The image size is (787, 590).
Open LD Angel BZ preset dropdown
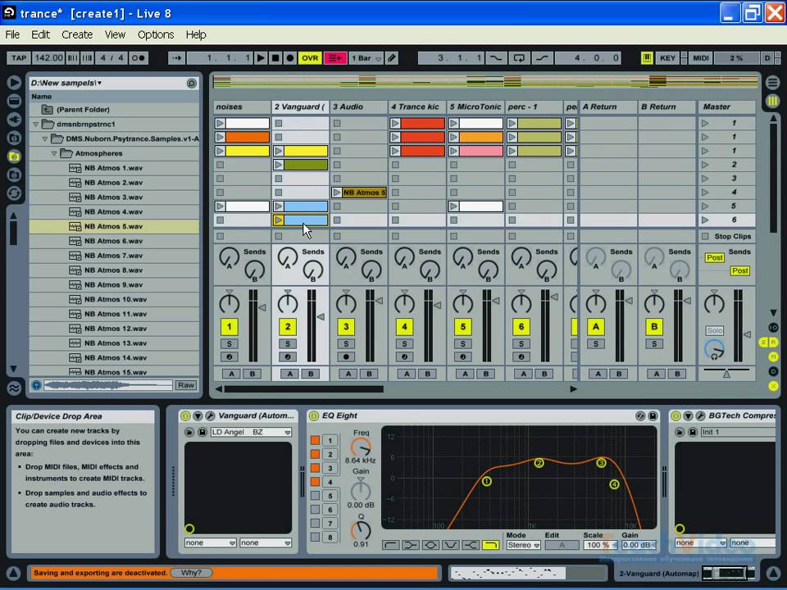[x=251, y=432]
